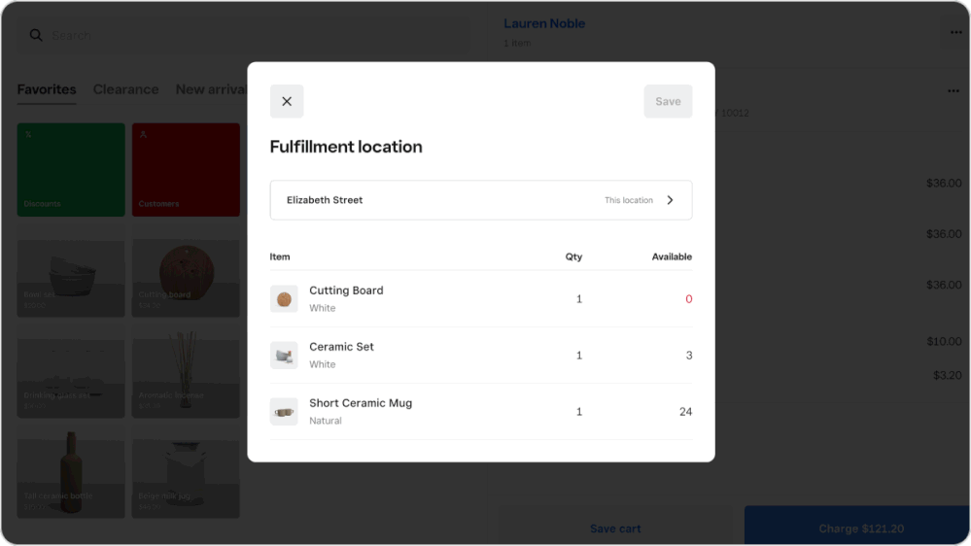971x546 pixels.
Task: Click the Cutting Board item thumbnail
Action: 284,299
